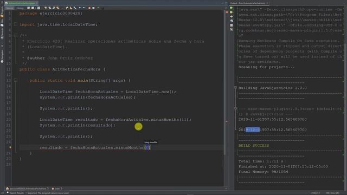Click maximize window icon at editor top-right
This screenshot has height=195, width=347.
[x=226, y=3]
